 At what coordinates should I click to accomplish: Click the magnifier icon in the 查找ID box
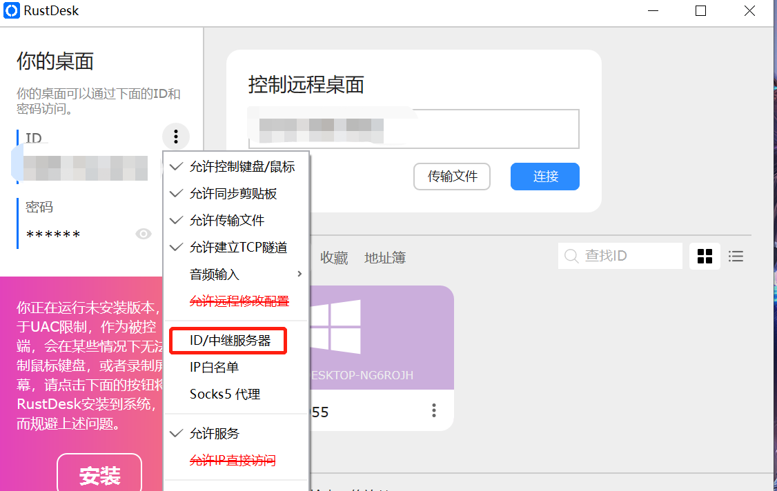[x=571, y=256]
